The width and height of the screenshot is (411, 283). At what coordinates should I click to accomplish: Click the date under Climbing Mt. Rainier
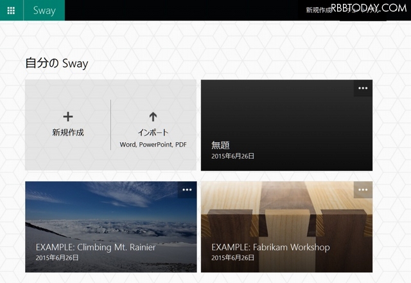click(57, 258)
